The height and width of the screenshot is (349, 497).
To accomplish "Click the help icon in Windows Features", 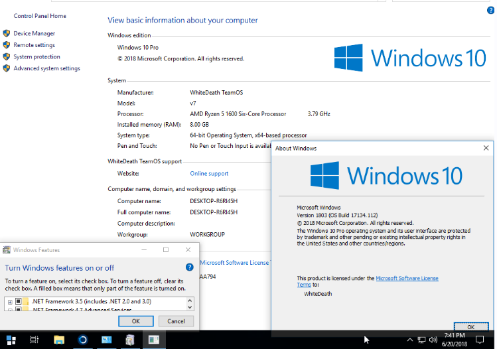I will [x=190, y=267].
